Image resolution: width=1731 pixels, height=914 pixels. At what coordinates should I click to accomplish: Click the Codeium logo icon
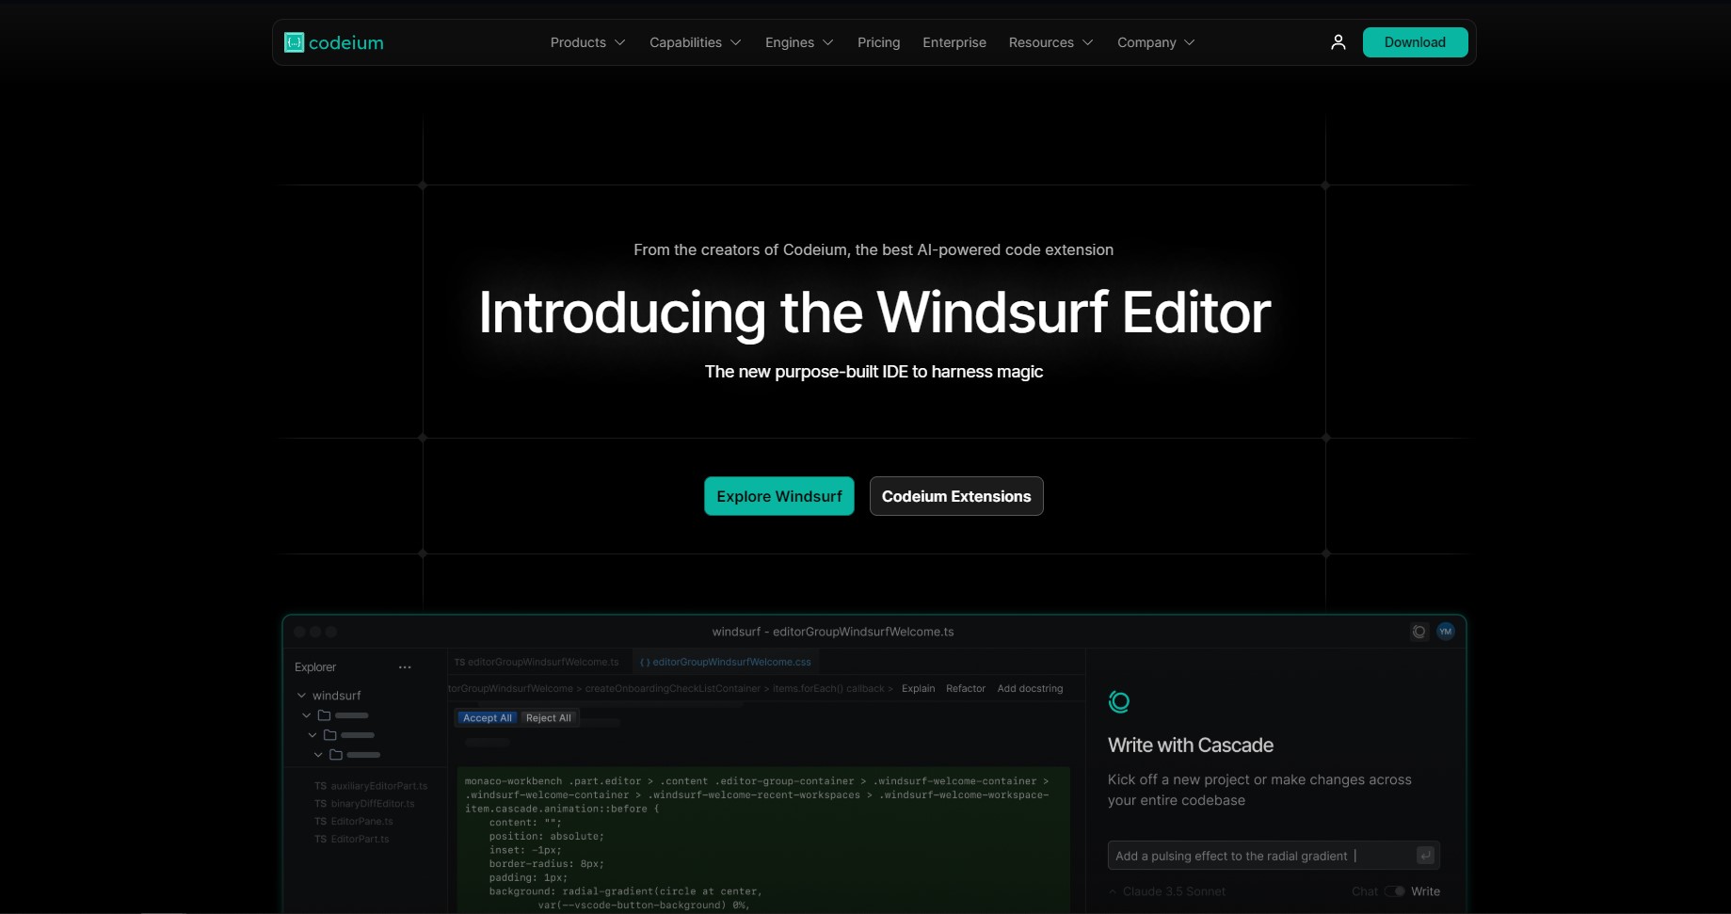295,42
